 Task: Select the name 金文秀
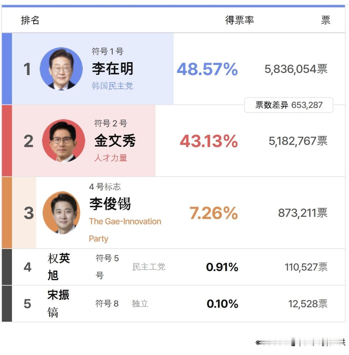click(115, 141)
